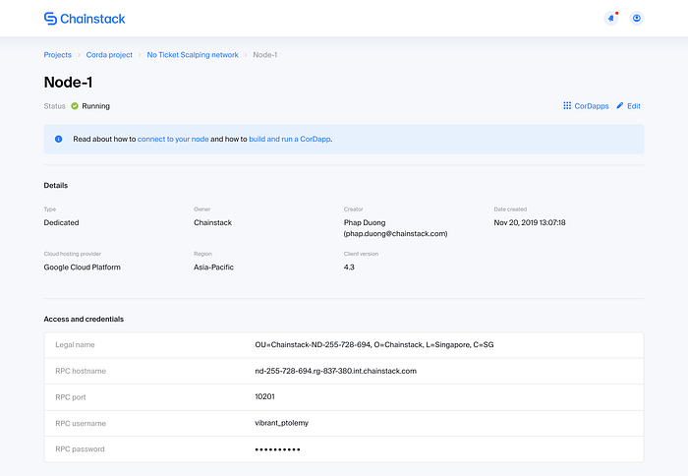The height and width of the screenshot is (476, 688).
Task: Select the Chainstack owner value
Action: tap(213, 222)
